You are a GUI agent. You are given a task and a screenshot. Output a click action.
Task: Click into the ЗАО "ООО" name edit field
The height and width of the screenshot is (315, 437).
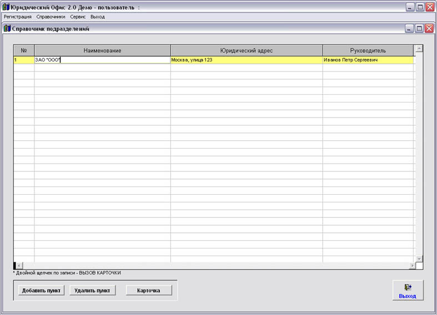coord(102,60)
